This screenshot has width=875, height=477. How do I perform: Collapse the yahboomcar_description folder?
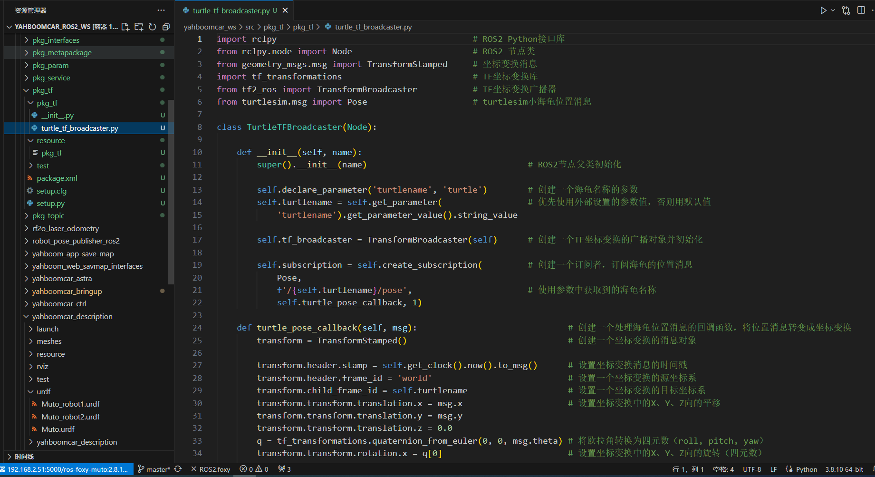pos(72,316)
